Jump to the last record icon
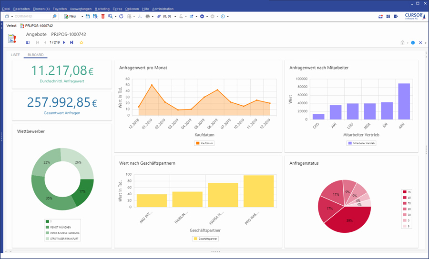The width and height of the screenshot is (429, 259). tap(71, 42)
